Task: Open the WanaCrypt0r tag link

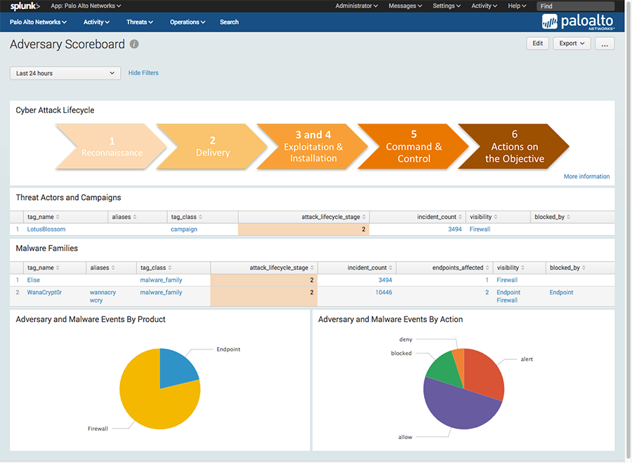Action: pos(44,293)
